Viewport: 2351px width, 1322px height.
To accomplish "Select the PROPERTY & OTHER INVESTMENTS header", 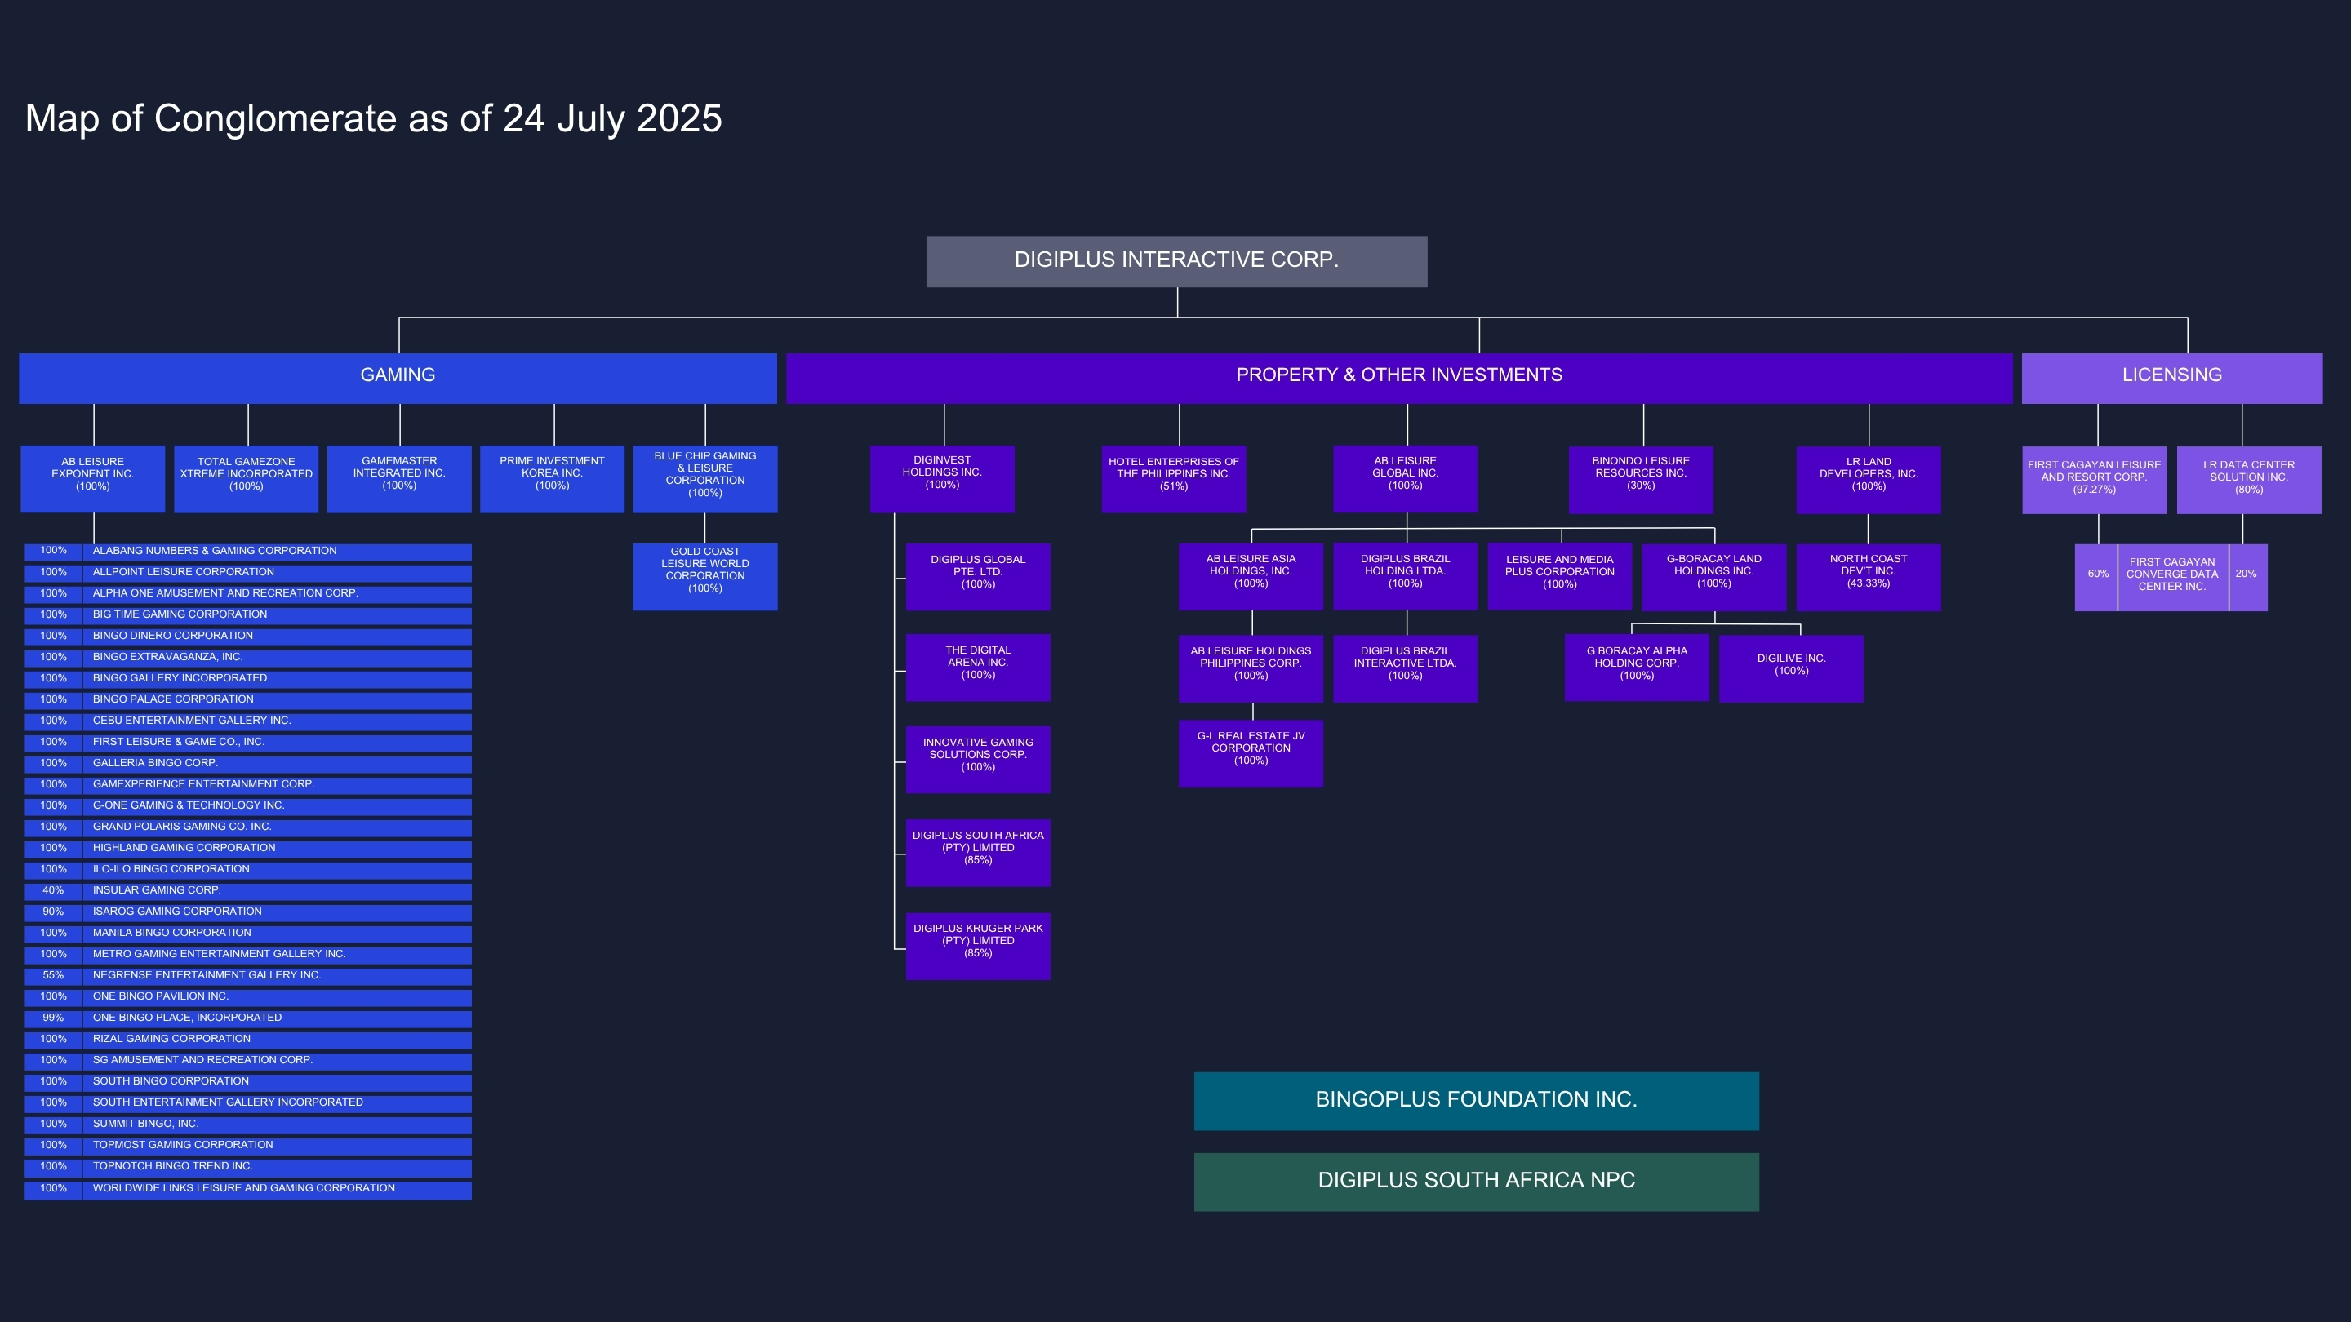I will [1399, 378].
